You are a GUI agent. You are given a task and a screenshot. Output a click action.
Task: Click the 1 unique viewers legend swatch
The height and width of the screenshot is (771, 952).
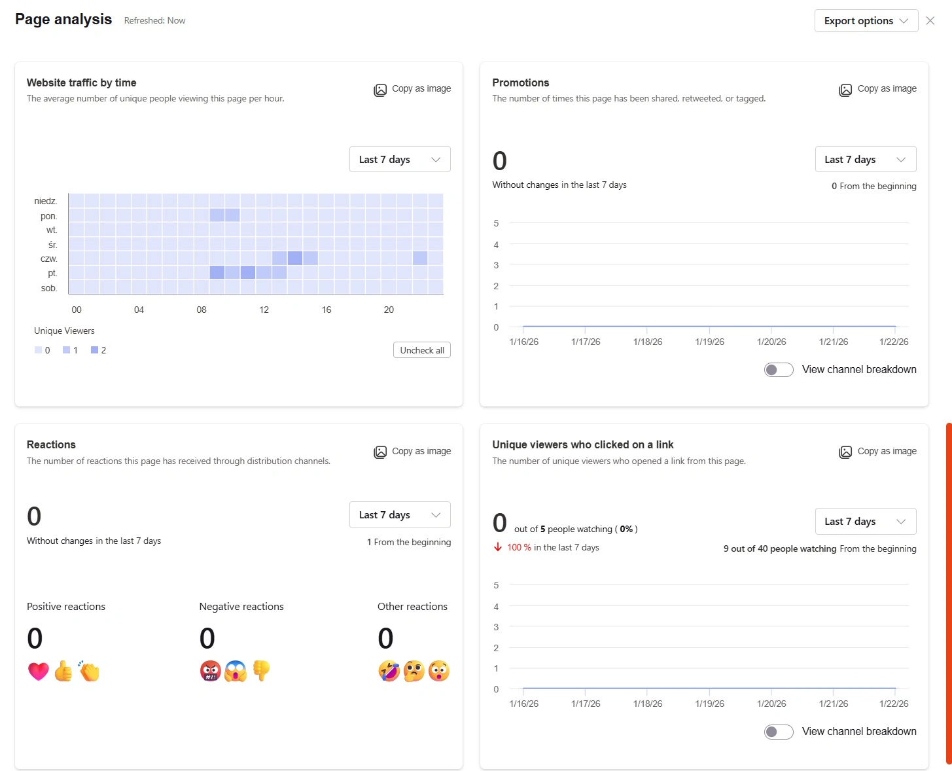[67, 350]
